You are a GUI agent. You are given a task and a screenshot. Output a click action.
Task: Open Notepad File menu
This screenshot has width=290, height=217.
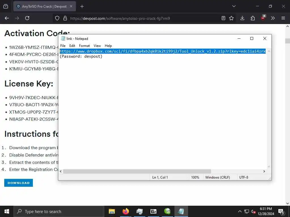[x=63, y=46]
